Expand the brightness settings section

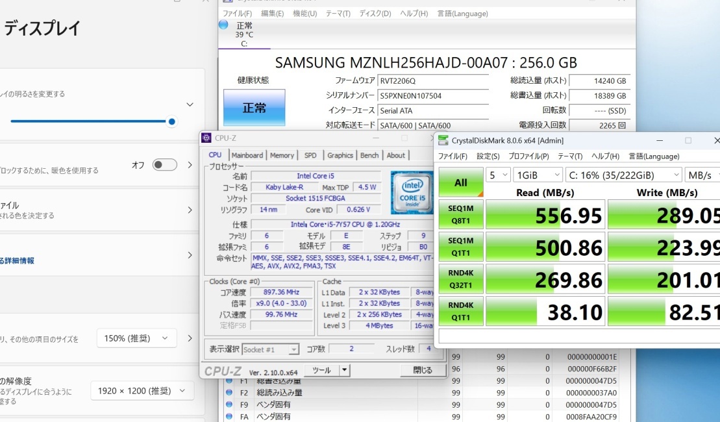tap(190, 105)
